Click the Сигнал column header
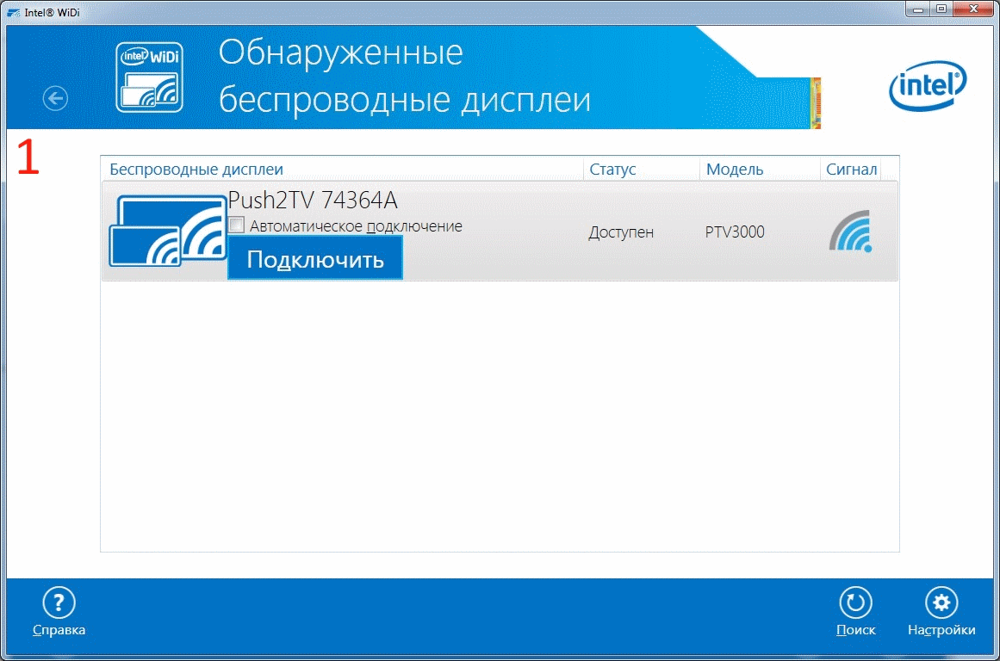Viewport: 1000px width, 661px height. [851, 169]
